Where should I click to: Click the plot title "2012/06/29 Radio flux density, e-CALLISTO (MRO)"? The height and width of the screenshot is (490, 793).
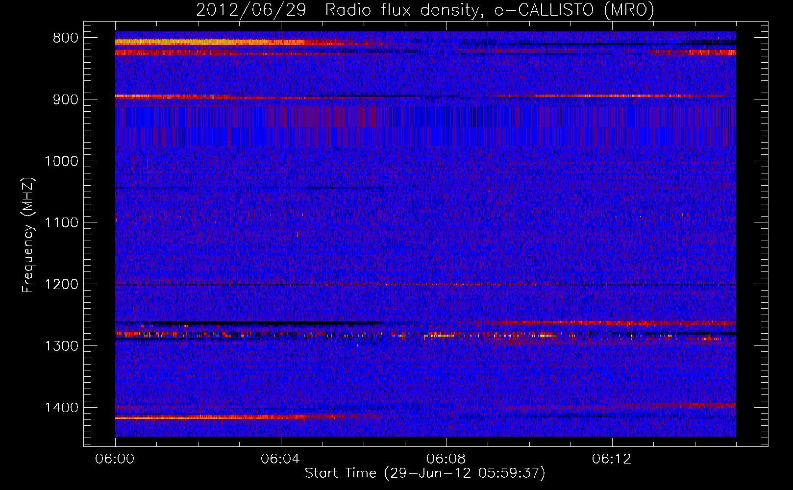click(425, 10)
